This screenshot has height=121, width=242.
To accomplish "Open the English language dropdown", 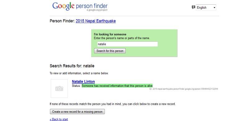I will 206,7.
